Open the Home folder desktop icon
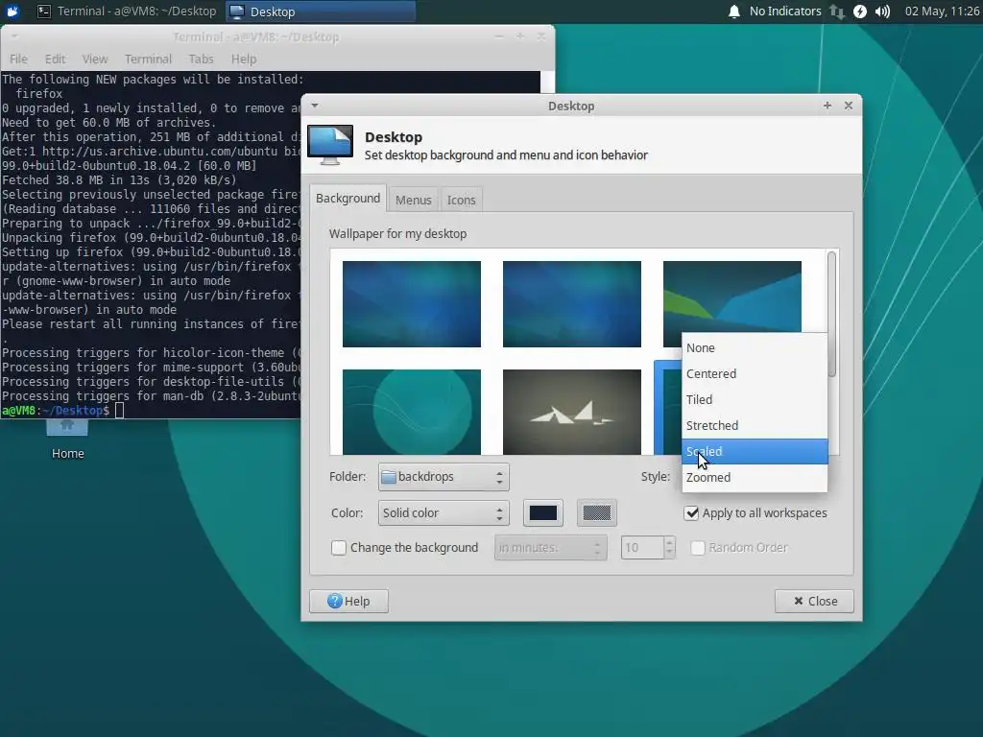This screenshot has height=737, width=983. pyautogui.click(x=67, y=439)
